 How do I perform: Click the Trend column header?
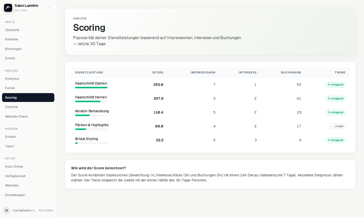pyautogui.click(x=340, y=72)
